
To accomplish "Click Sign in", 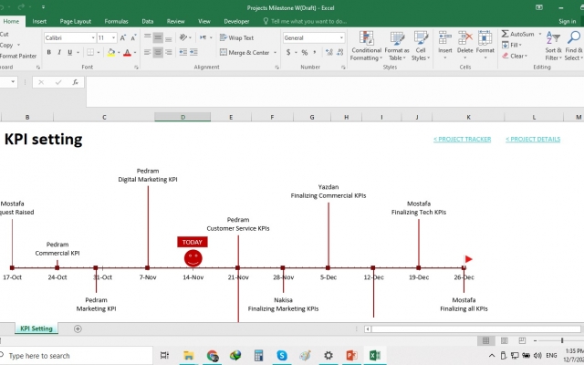I will [x=567, y=21].
